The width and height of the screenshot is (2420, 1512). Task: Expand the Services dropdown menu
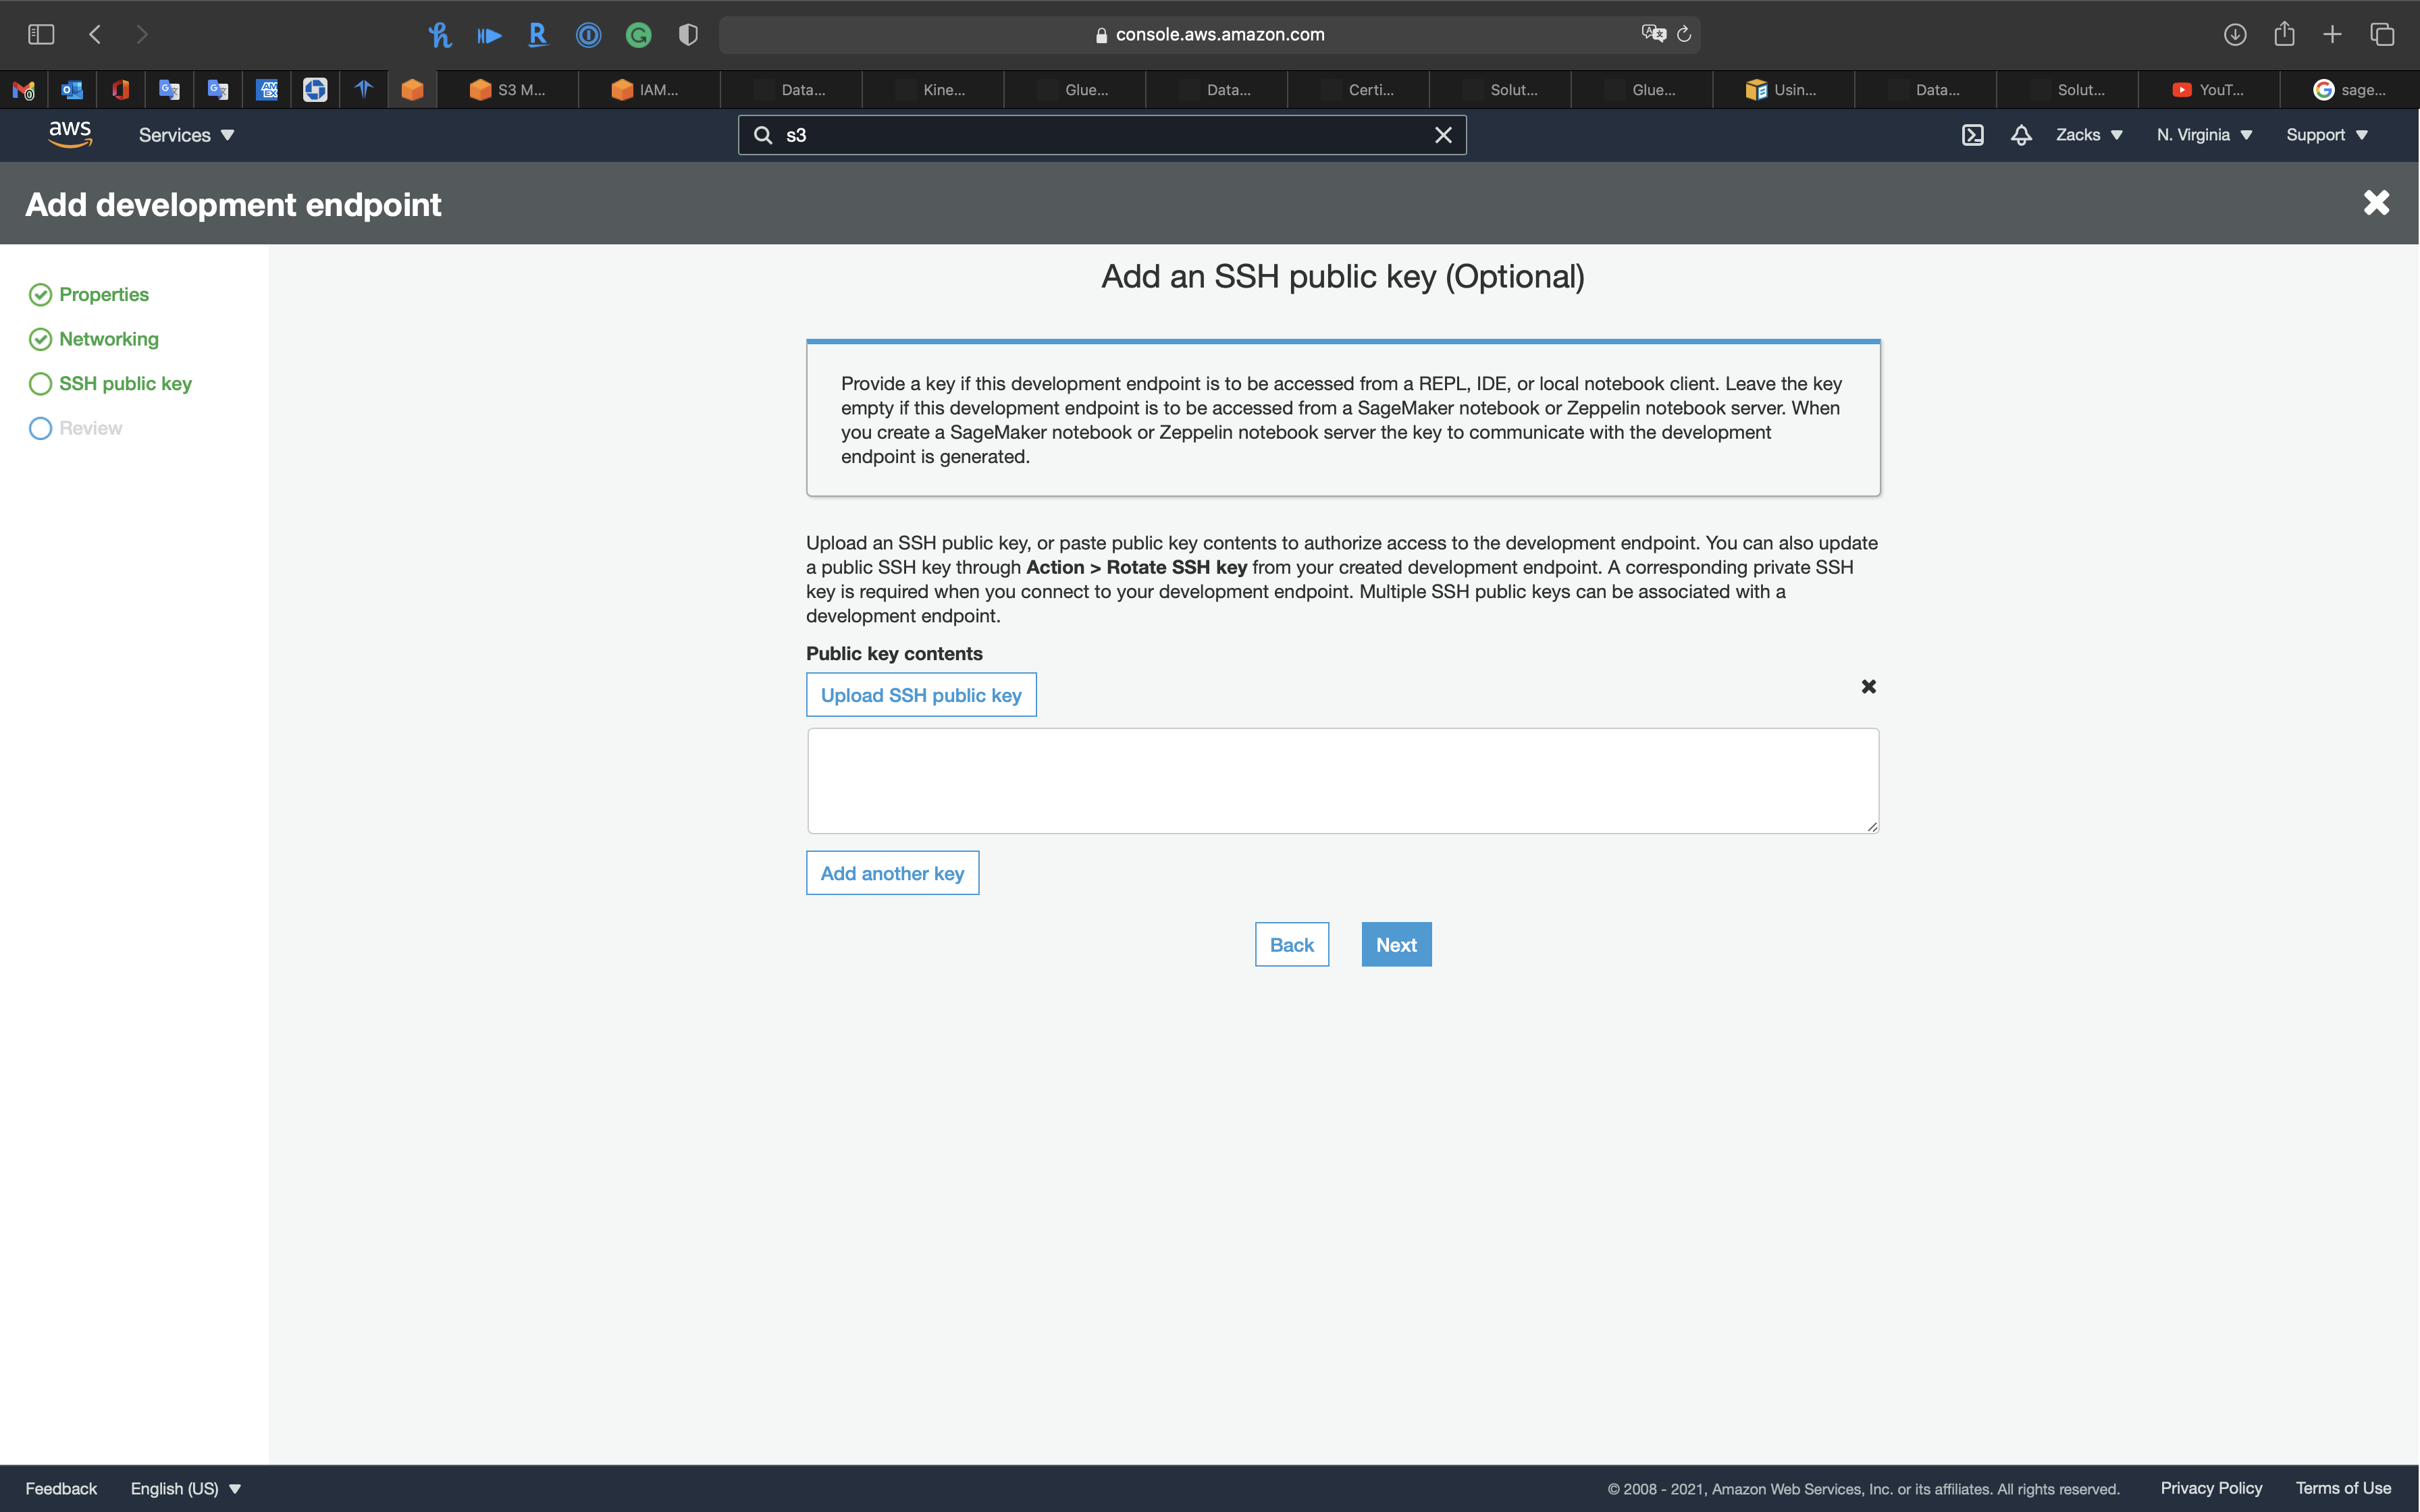[186, 135]
